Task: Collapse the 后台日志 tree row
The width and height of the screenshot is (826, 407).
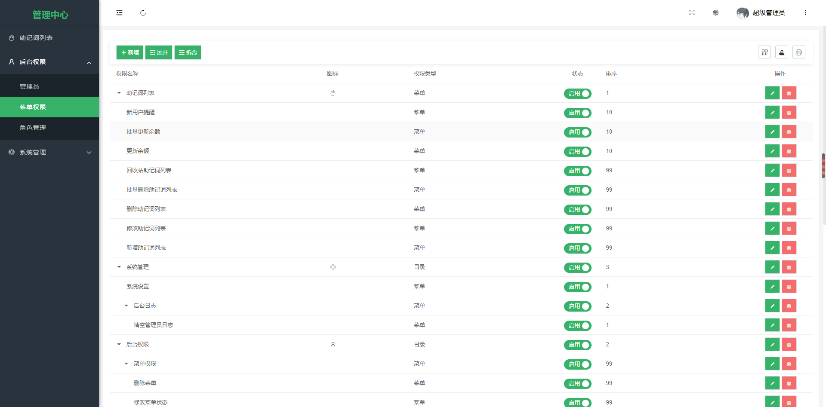Action: (x=126, y=306)
